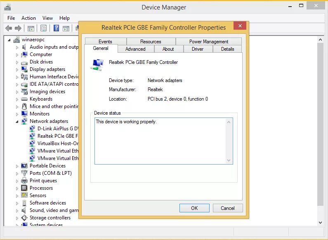The width and height of the screenshot is (328, 240).
Task: Click the blue Help toolbar icon
Action: tap(56, 28)
